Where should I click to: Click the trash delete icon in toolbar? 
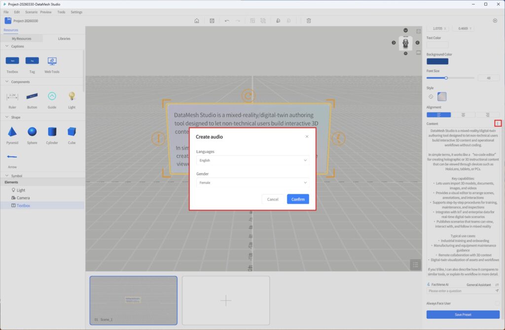click(309, 21)
